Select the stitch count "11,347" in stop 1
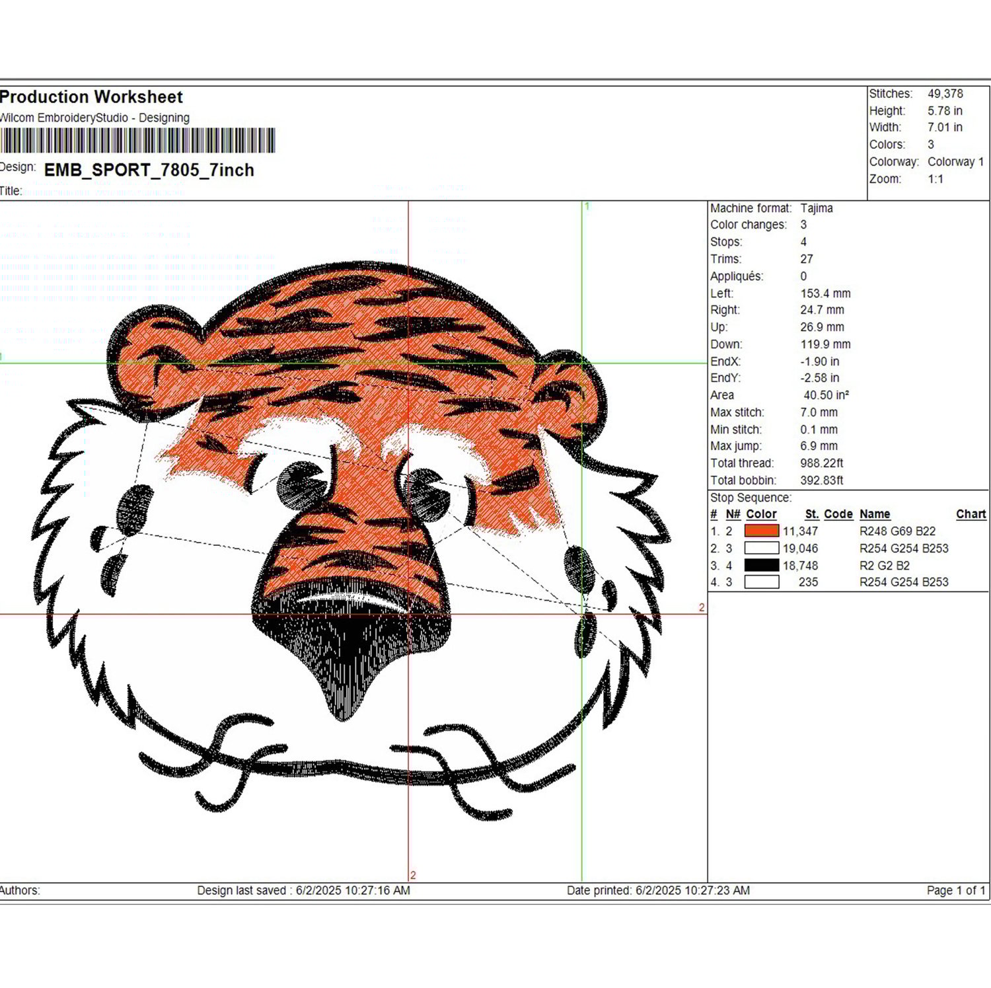The image size is (991, 988). (800, 531)
